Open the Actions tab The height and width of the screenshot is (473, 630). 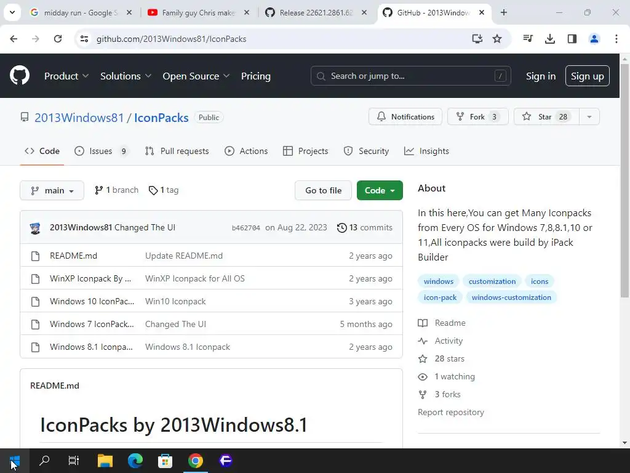pos(246,152)
